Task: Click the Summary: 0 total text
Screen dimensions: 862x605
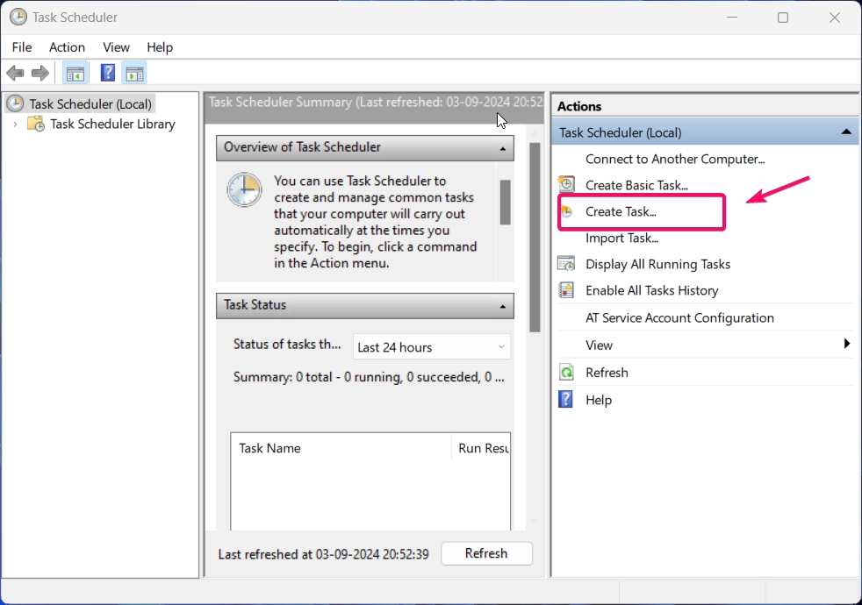Action: 369,377
